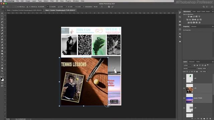Image resolution: width=214 pixels, height=120 pixels.
Task: Select the Rectangular Marquee tool
Action: click(2, 16)
